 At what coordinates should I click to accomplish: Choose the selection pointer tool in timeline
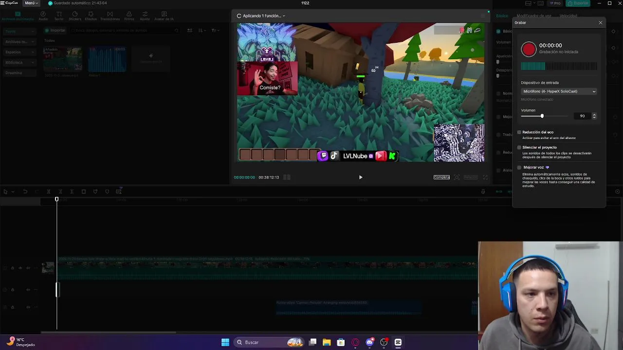click(x=5, y=192)
